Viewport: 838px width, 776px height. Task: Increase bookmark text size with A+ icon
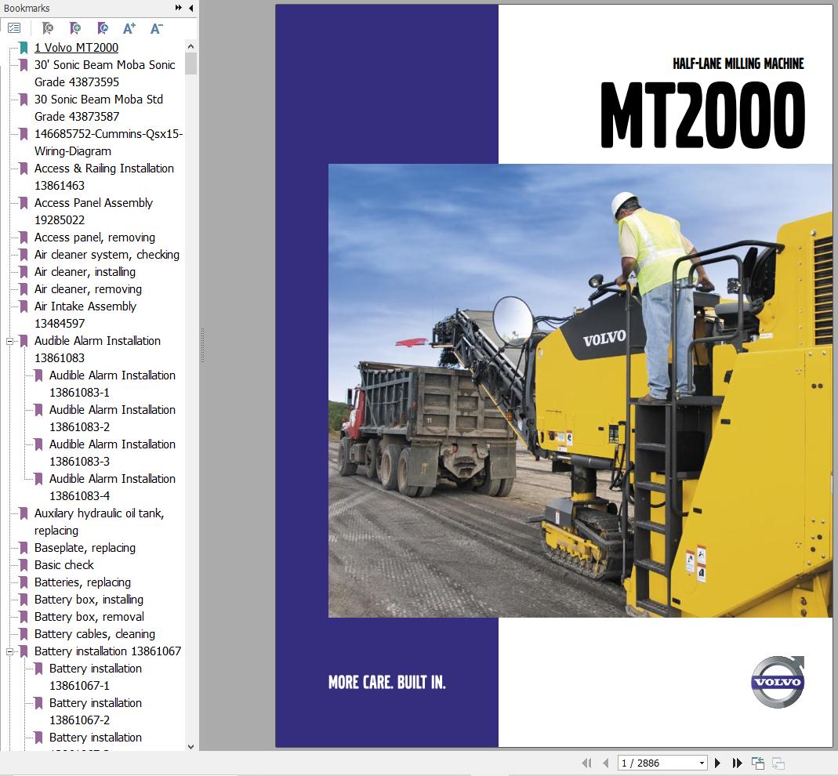pyautogui.click(x=129, y=28)
